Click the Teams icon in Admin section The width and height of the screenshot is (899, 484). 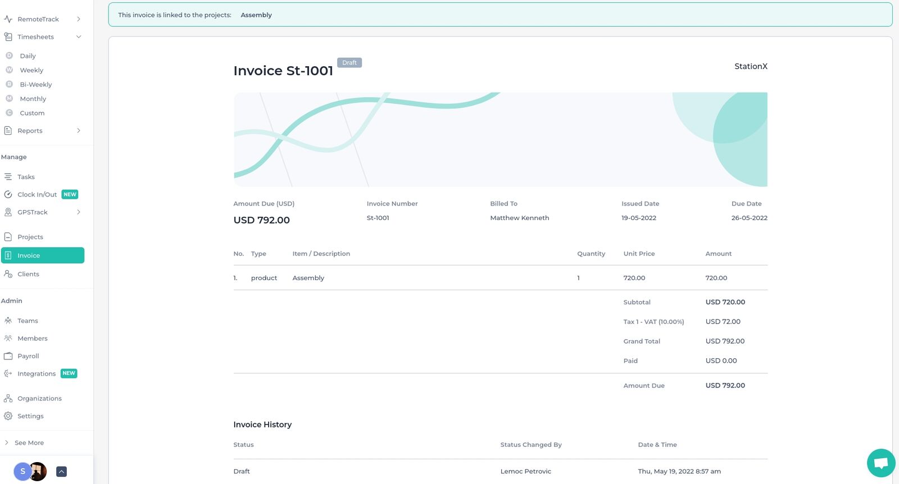8,321
